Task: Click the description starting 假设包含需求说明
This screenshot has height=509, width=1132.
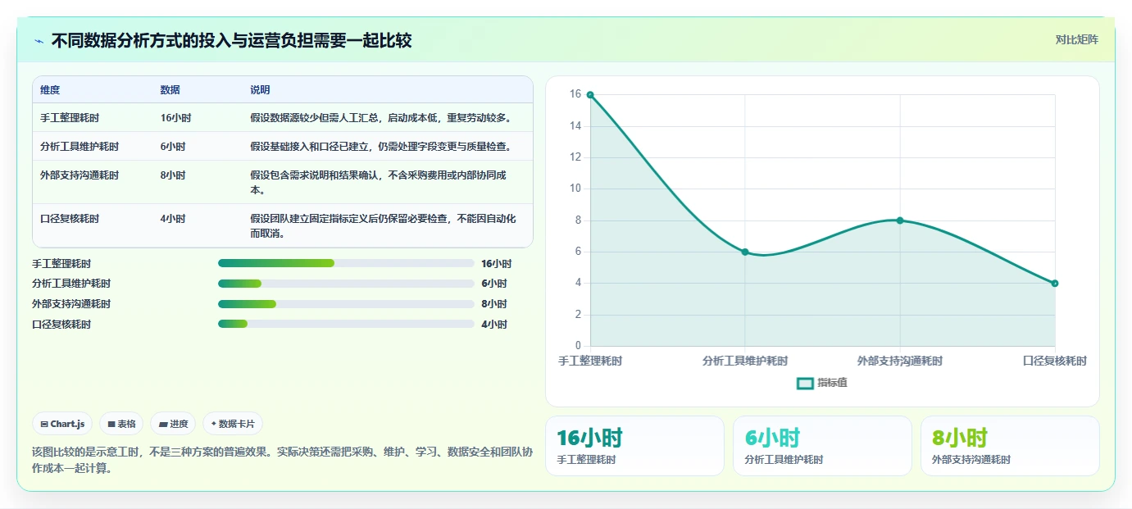Action: 378,183
